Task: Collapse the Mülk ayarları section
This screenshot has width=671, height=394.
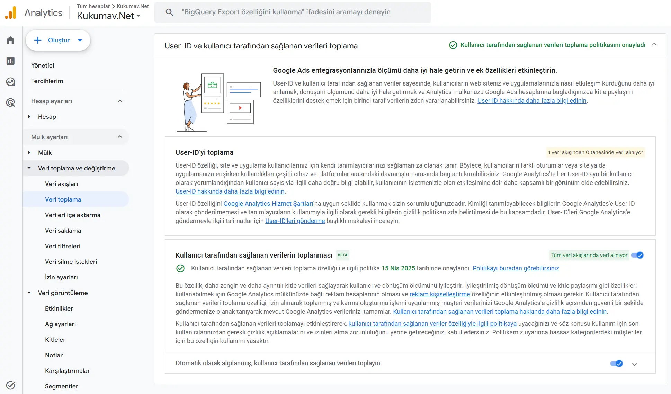Action: click(120, 137)
